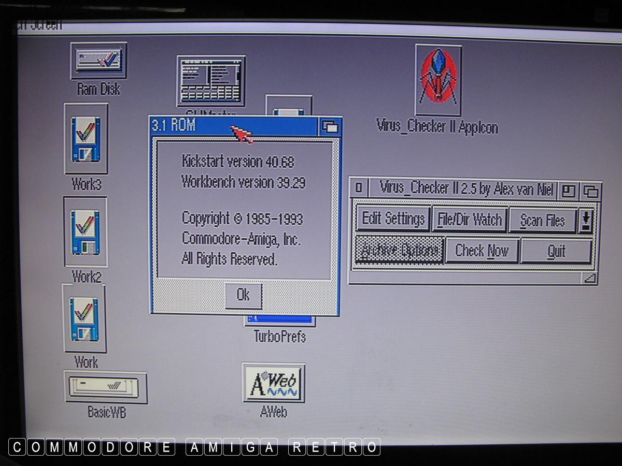
Task: Click the Virus_Checker II AppIcon bug
Action: (438, 80)
